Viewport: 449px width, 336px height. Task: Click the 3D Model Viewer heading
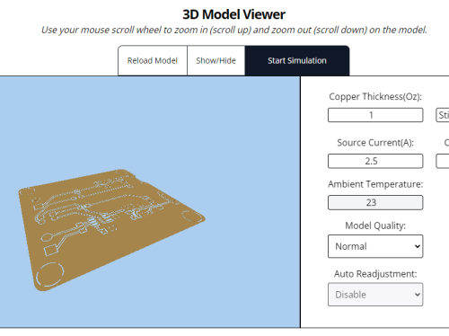click(233, 14)
